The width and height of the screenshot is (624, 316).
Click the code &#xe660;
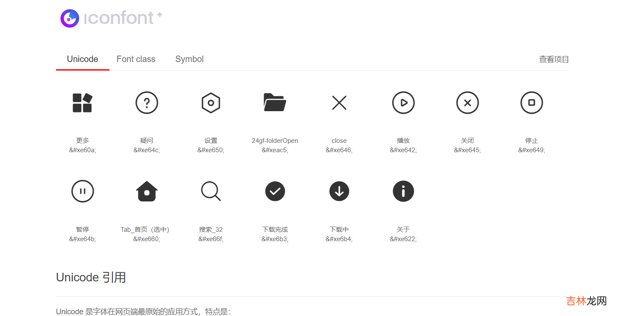tap(147, 239)
